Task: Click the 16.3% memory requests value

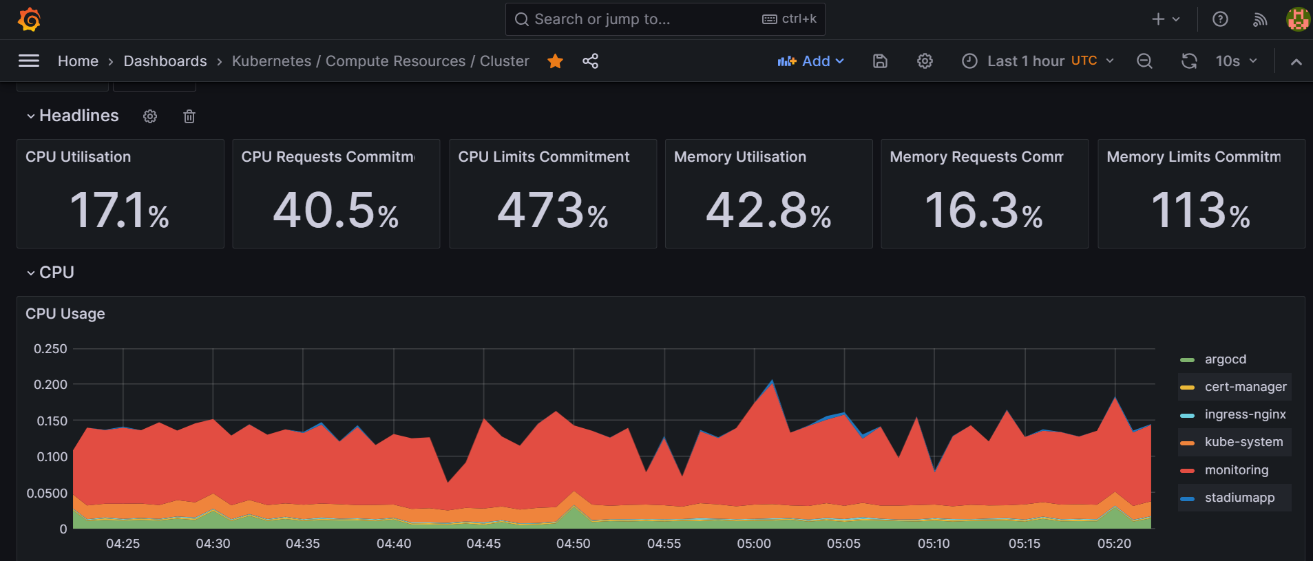Action: [984, 210]
